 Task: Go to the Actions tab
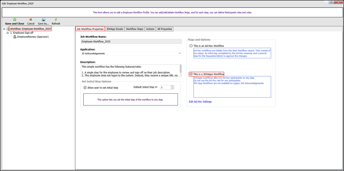coord(150,29)
